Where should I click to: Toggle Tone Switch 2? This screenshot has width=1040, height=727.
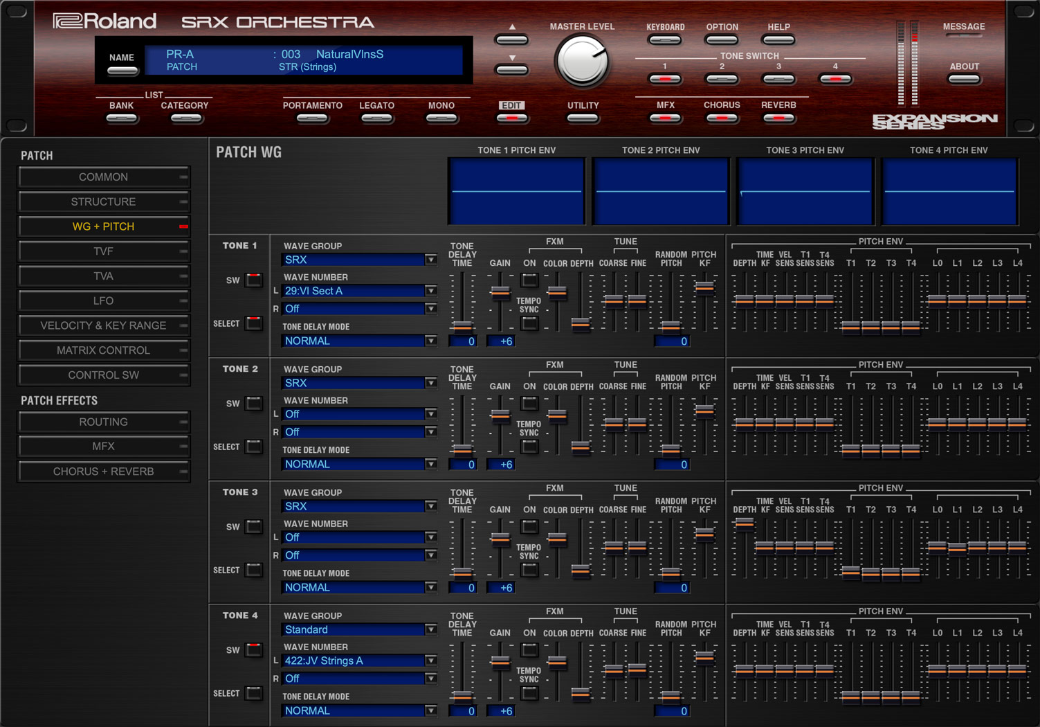point(722,79)
